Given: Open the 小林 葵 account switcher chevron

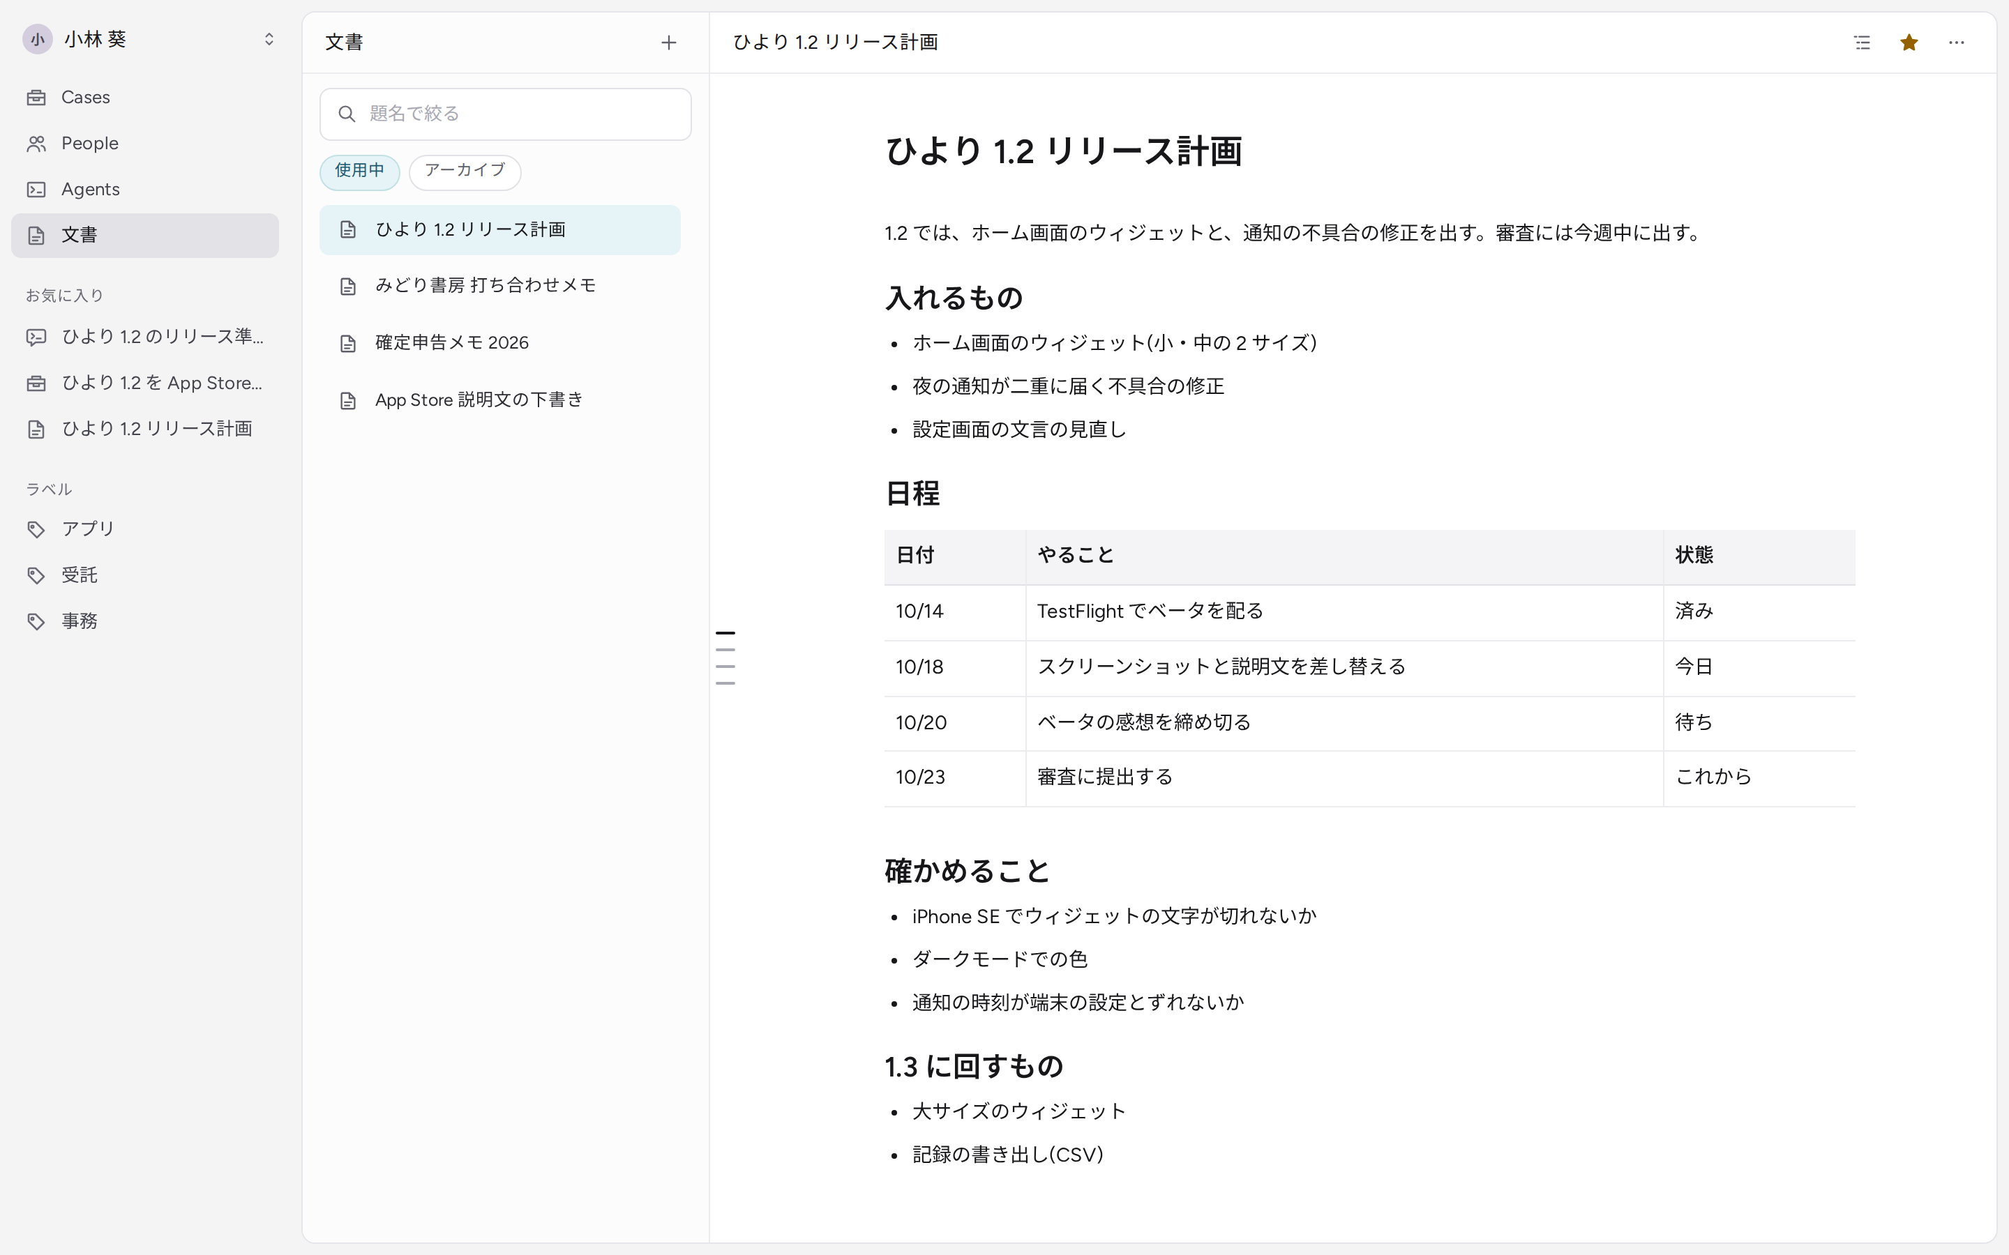Looking at the screenshot, I should [269, 39].
